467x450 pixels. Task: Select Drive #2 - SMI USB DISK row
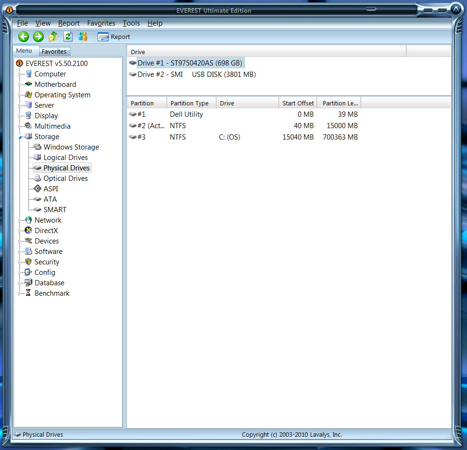pyautogui.click(x=192, y=74)
